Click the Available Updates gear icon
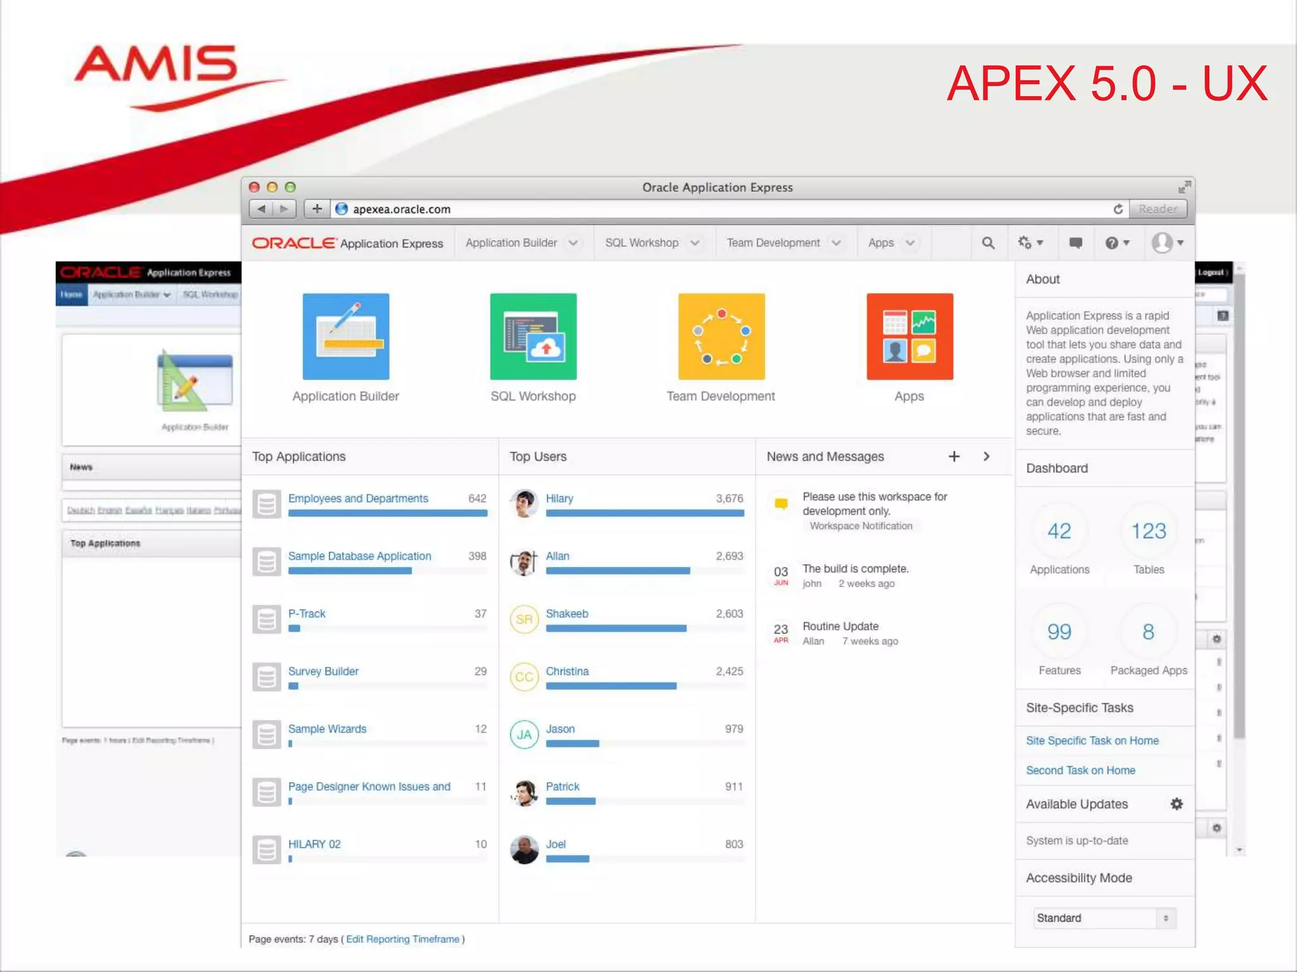This screenshot has height=972, width=1297. [x=1177, y=804]
